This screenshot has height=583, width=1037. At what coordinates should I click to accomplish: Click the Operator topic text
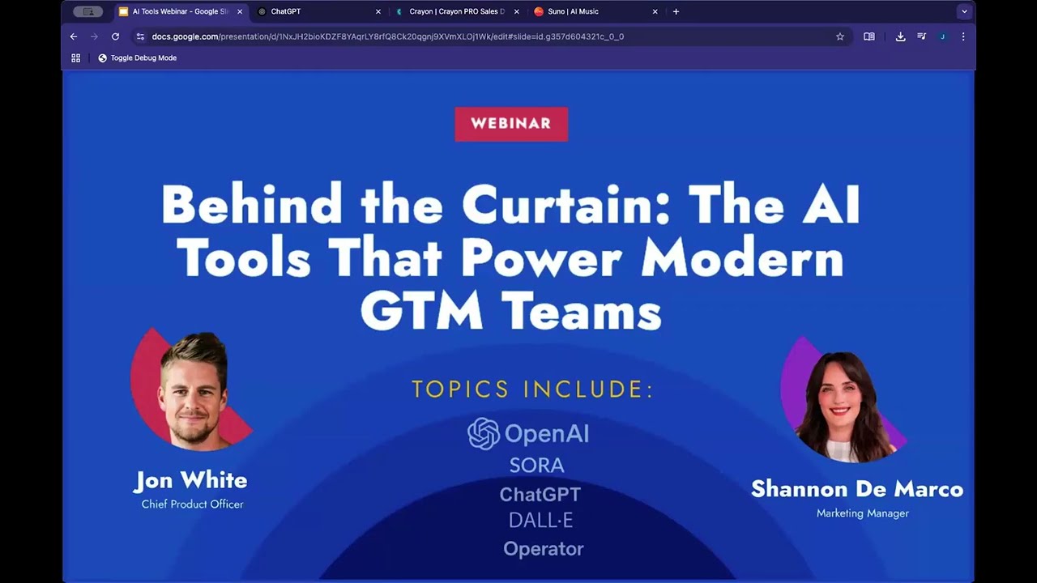543,549
